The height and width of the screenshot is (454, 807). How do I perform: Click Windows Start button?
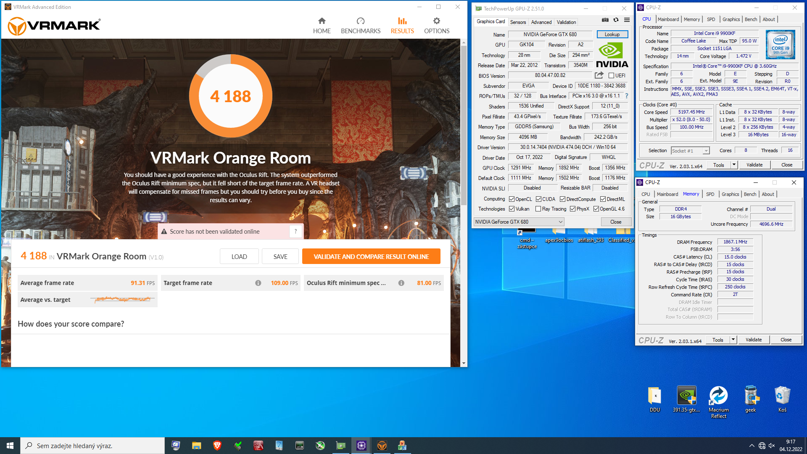(10, 446)
